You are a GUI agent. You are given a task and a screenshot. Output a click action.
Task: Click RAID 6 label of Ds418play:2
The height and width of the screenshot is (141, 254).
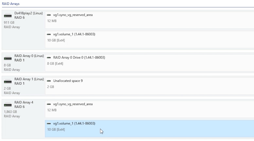click(19, 18)
